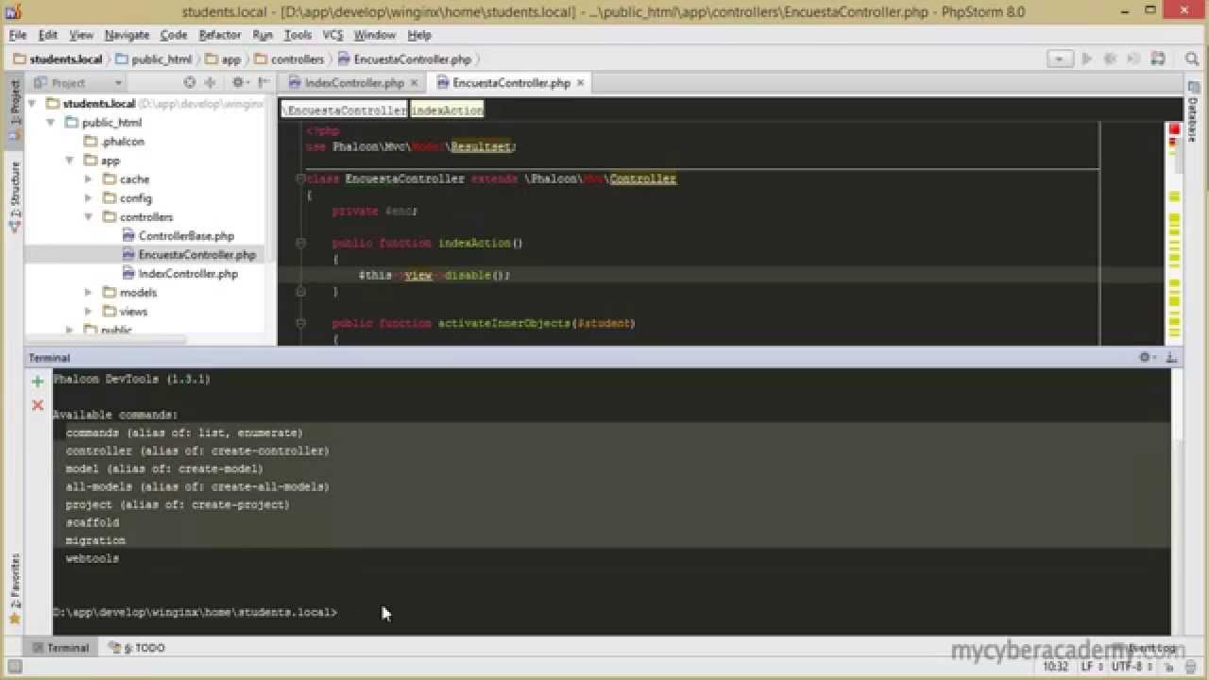The height and width of the screenshot is (680, 1209).
Task: Open the Navigate menu
Action: [x=127, y=35]
